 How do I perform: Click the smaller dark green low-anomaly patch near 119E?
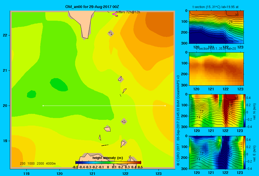32,94
